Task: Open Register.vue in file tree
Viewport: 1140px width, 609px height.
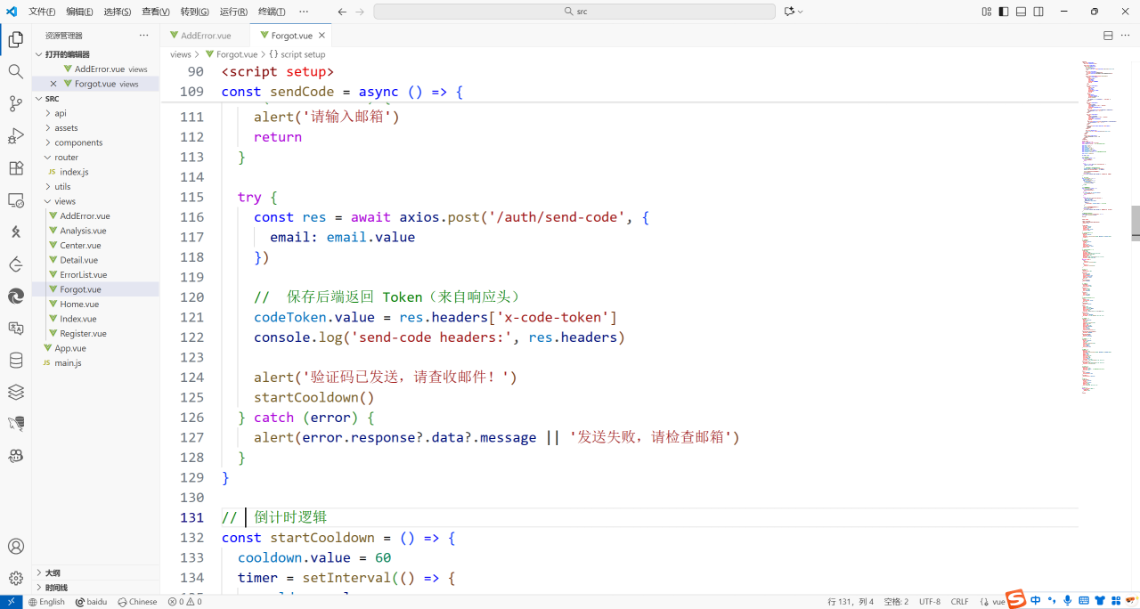Action: [95, 334]
